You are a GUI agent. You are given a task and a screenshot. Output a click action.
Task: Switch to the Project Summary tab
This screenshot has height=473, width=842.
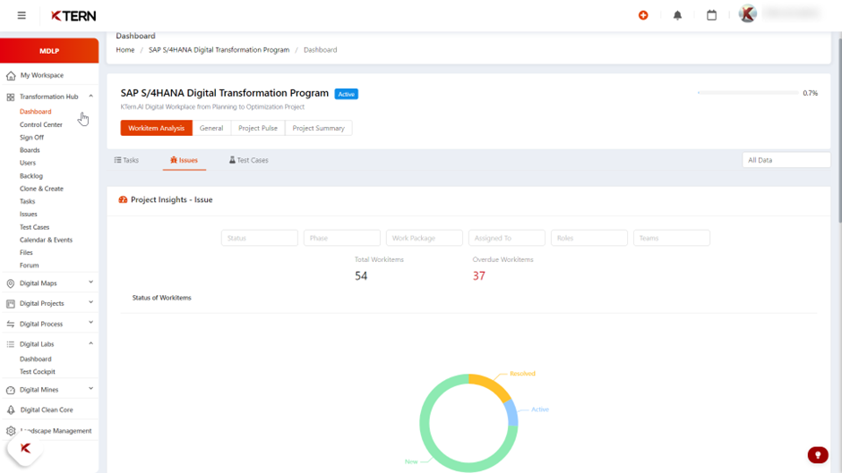[x=318, y=128]
